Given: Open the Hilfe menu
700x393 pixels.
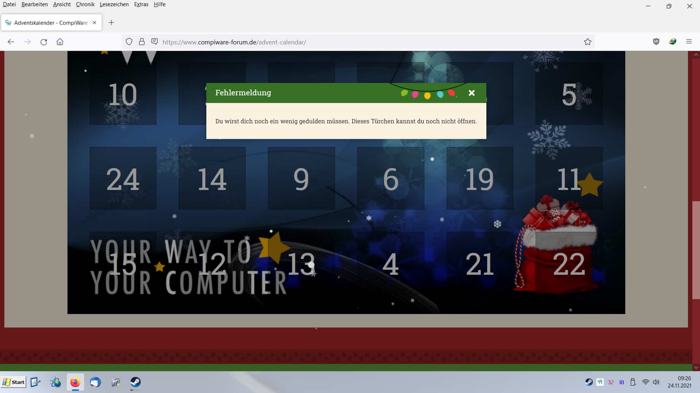Looking at the screenshot, I should click(160, 4).
